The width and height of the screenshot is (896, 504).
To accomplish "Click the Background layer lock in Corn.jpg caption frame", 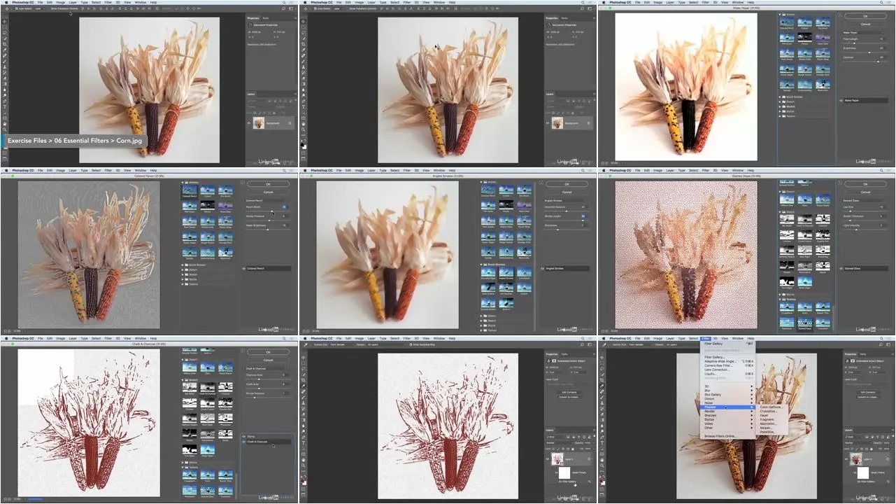I will (x=290, y=123).
